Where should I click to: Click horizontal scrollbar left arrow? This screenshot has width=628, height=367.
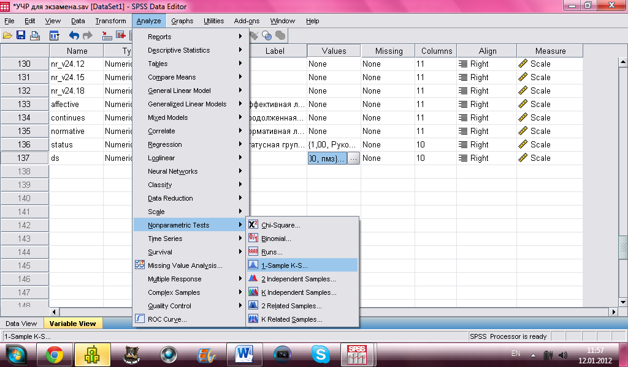click(x=55, y=311)
